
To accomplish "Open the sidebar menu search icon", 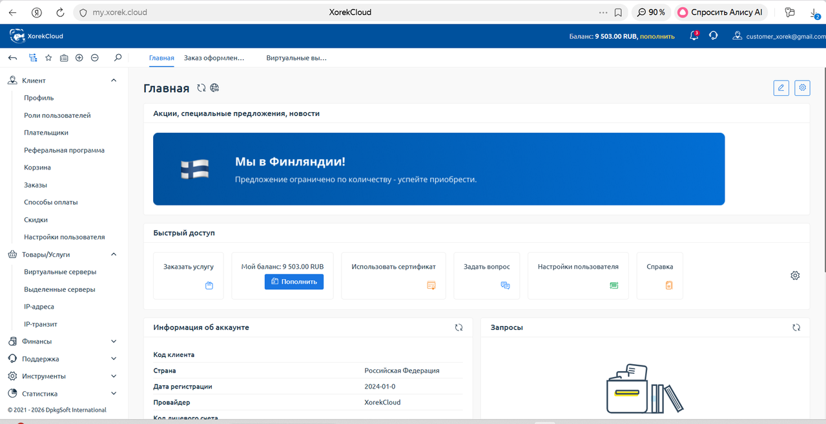I will click(118, 58).
